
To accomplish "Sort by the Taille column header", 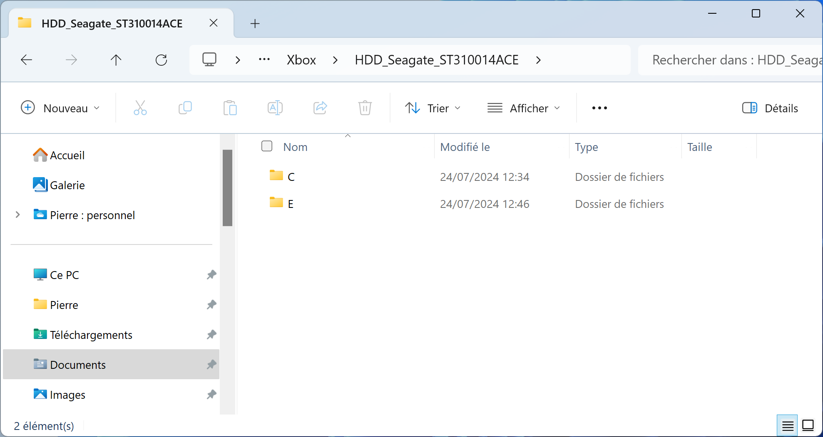I will click(700, 147).
